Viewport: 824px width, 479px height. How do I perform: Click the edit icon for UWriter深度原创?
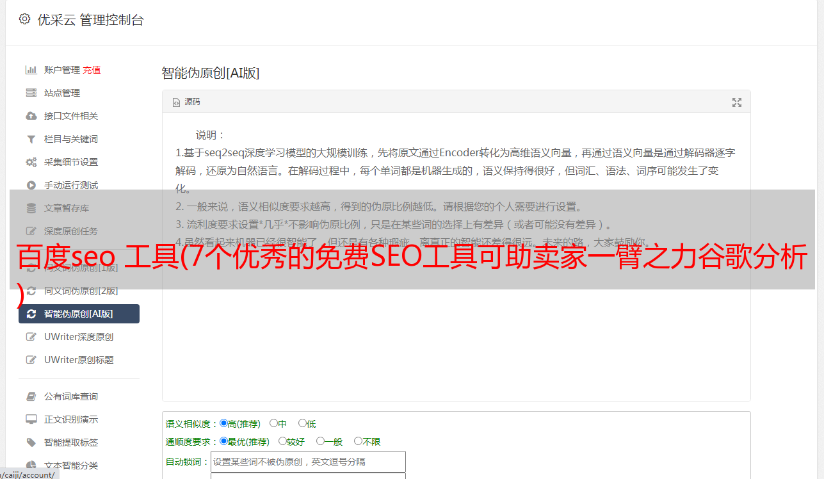[31, 337]
